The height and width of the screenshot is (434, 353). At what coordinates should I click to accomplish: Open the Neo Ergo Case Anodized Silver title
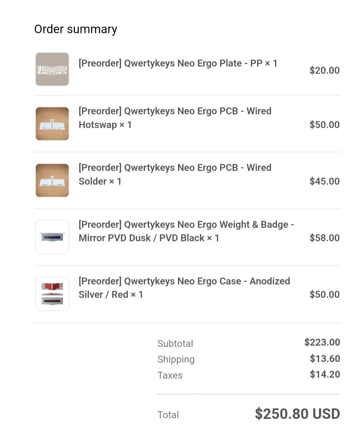(184, 287)
